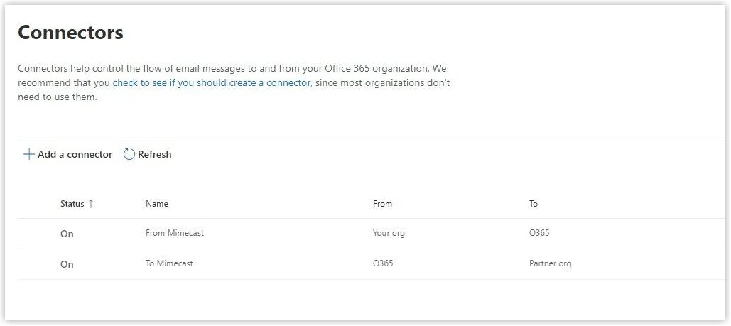The image size is (731, 326).
Task: Click the Connectors page heading
Action: pos(70,33)
